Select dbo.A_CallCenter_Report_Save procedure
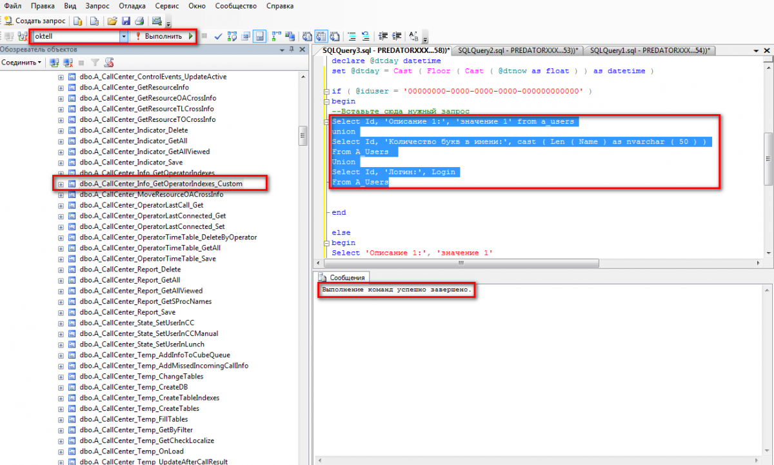The image size is (774, 465). [128, 312]
